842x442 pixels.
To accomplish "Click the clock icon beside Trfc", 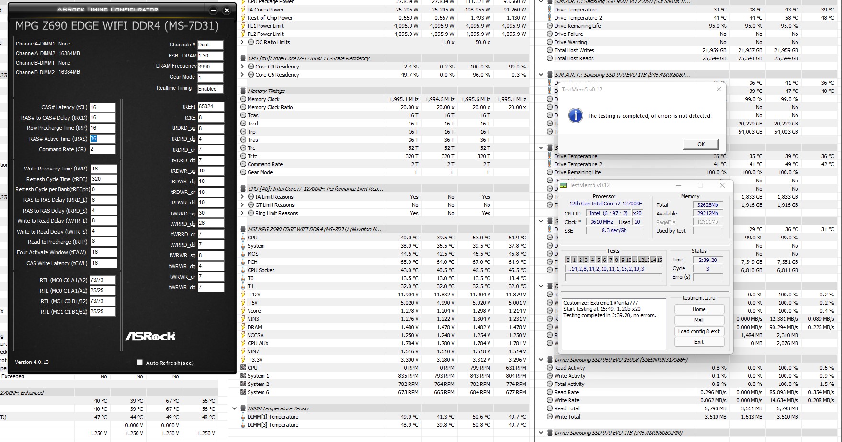I will pyautogui.click(x=243, y=156).
